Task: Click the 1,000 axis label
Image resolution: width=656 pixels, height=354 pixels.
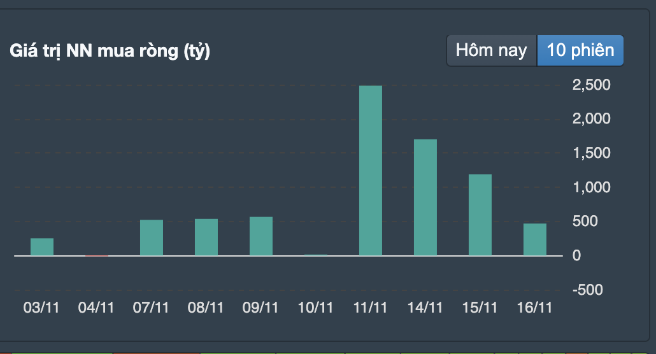Action: click(x=591, y=187)
